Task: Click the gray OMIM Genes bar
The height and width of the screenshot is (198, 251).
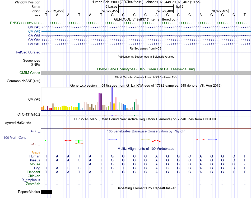Action: click(x=146, y=73)
